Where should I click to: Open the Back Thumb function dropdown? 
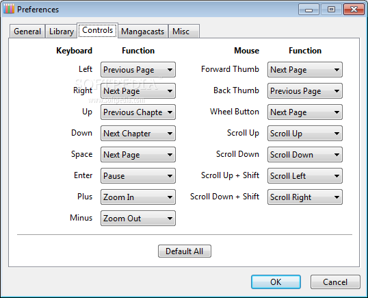(305, 90)
